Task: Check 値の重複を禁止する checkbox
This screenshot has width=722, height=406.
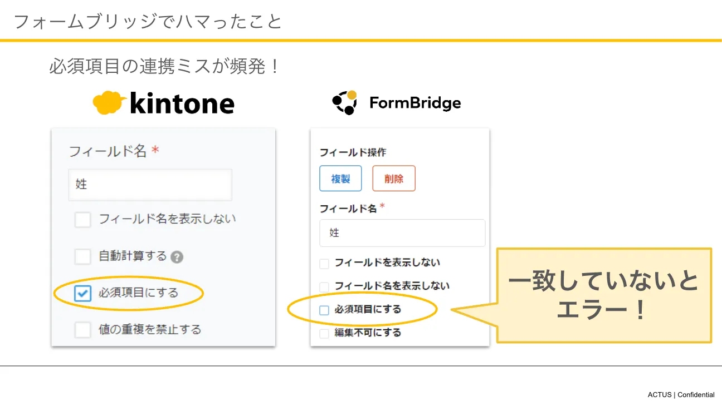Action: [82, 330]
